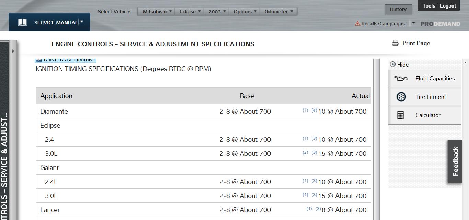
Task: Click the Recalls/Campaigns warning triangle icon
Action: pyautogui.click(x=357, y=24)
